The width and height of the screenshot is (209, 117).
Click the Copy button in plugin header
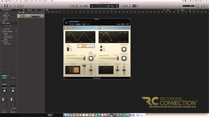(x=84, y=24)
